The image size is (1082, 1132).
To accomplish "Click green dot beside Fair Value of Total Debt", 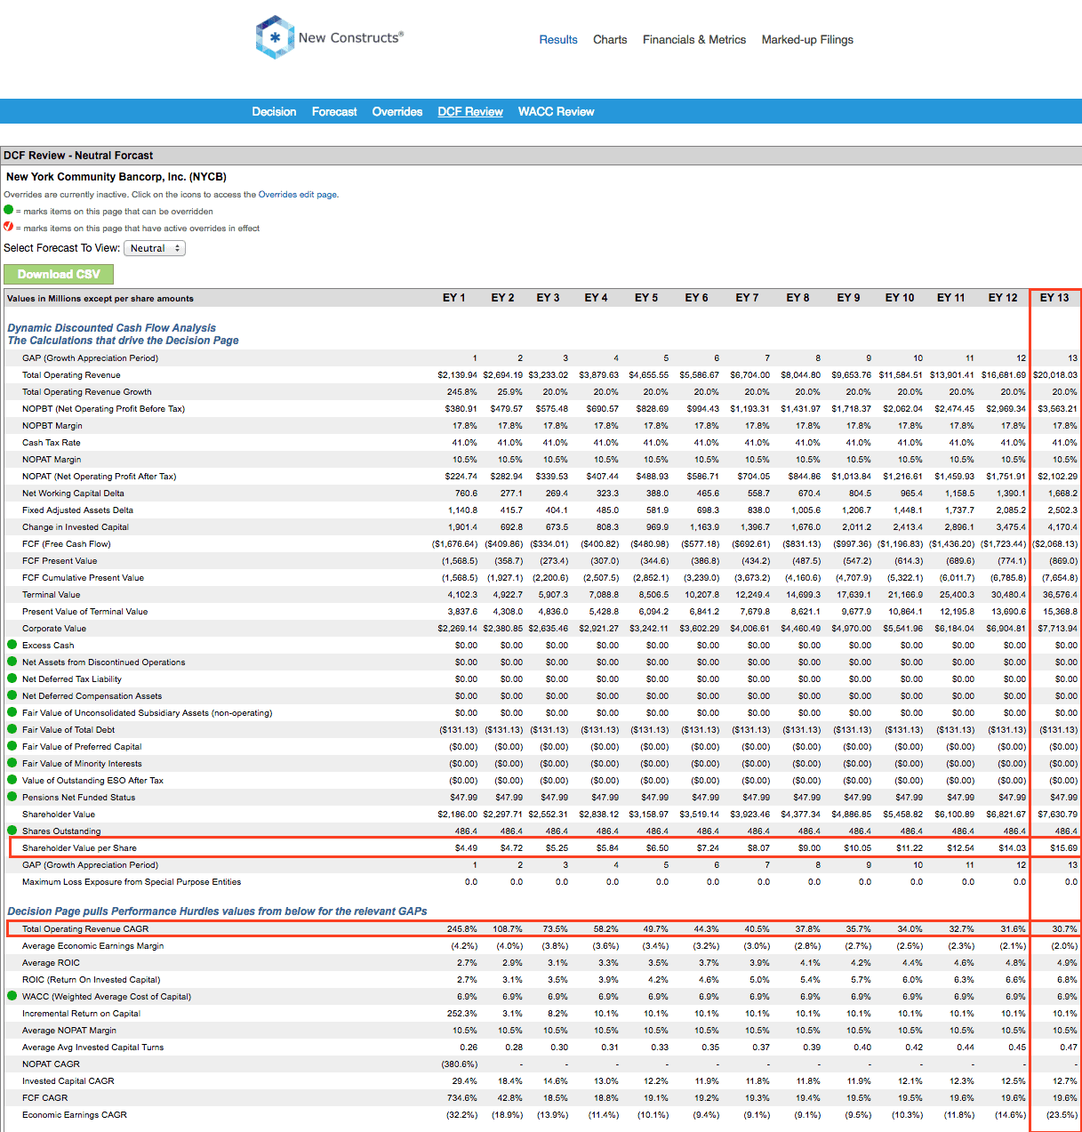I will 12,729.
